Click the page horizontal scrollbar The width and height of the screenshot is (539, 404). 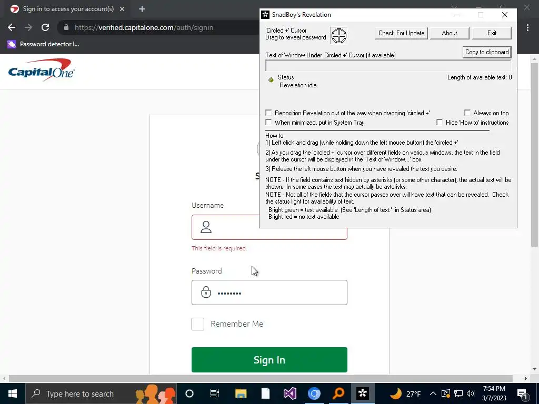pos(261,378)
